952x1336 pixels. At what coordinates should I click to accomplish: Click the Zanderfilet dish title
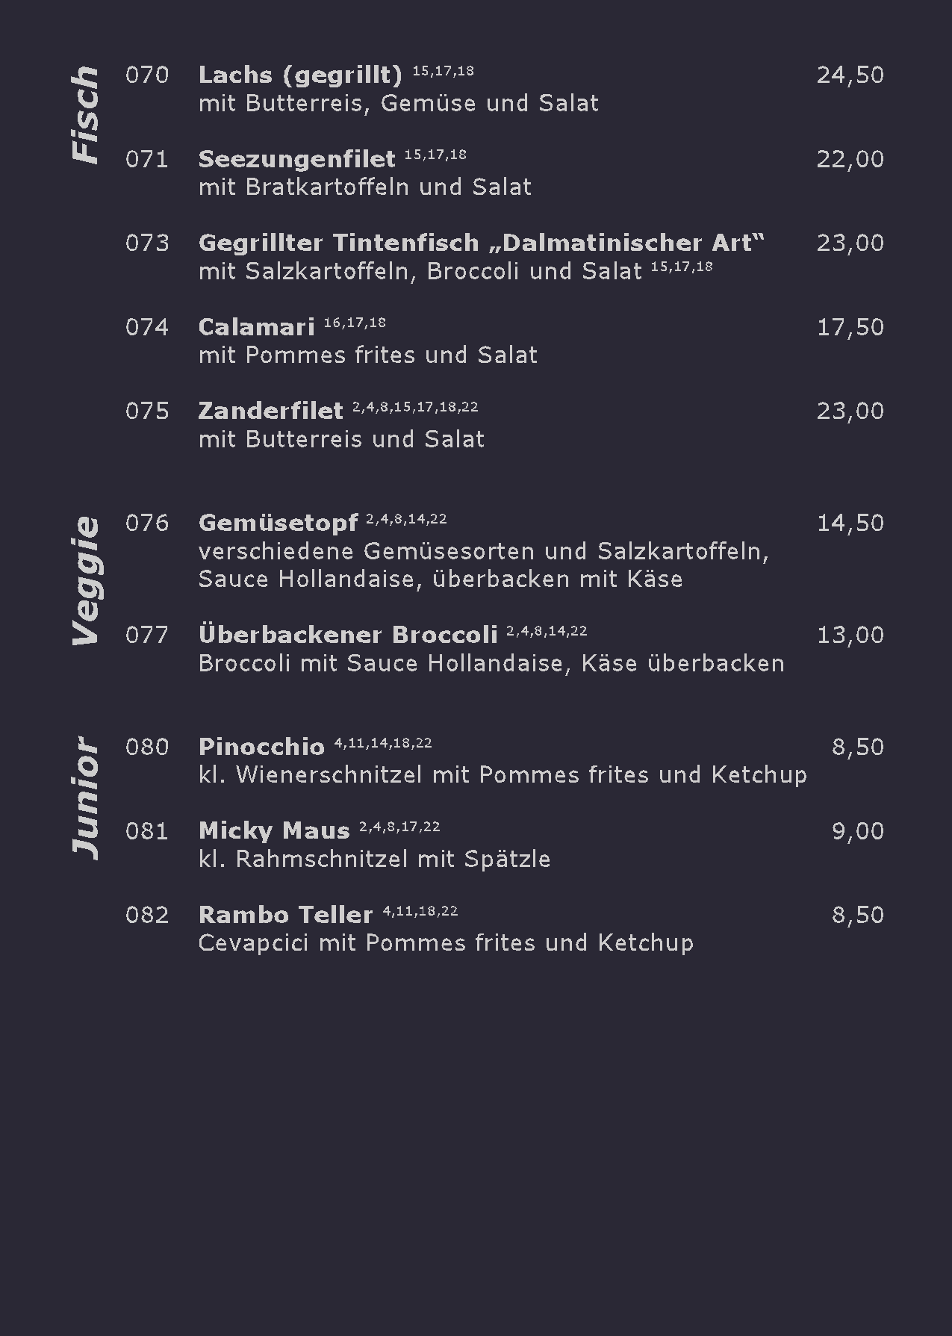[x=270, y=411]
